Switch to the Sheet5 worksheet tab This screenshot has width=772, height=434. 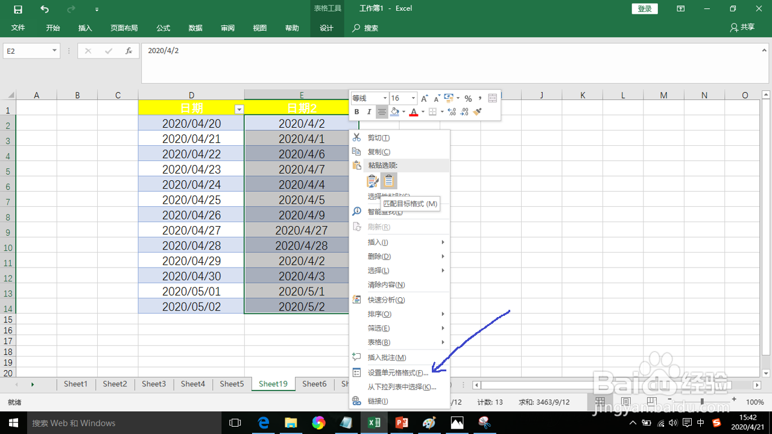232,384
